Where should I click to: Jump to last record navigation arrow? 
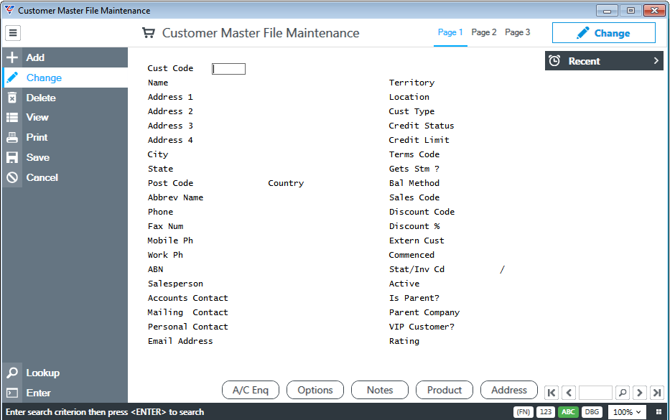(657, 392)
